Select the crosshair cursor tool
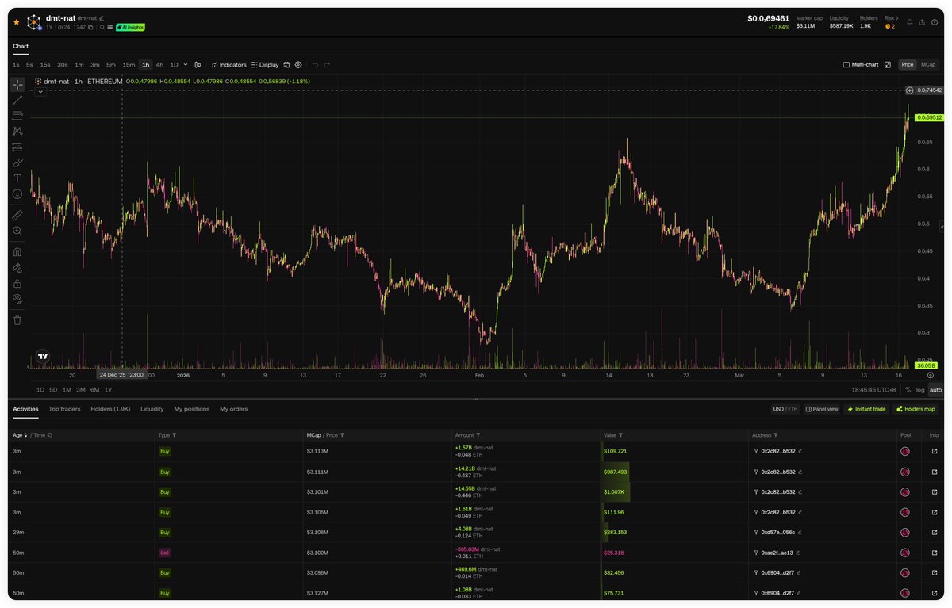 click(17, 84)
